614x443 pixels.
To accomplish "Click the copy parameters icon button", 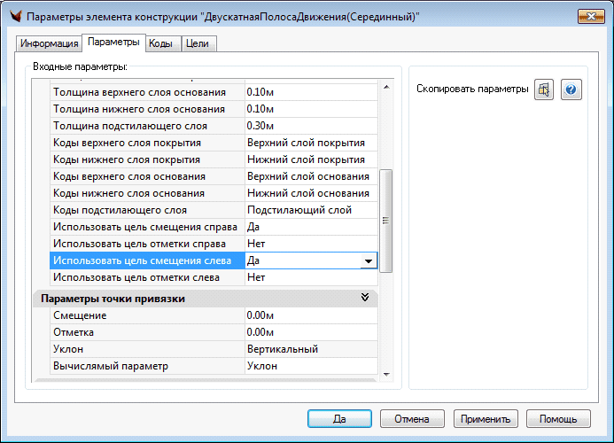I will tap(544, 89).
